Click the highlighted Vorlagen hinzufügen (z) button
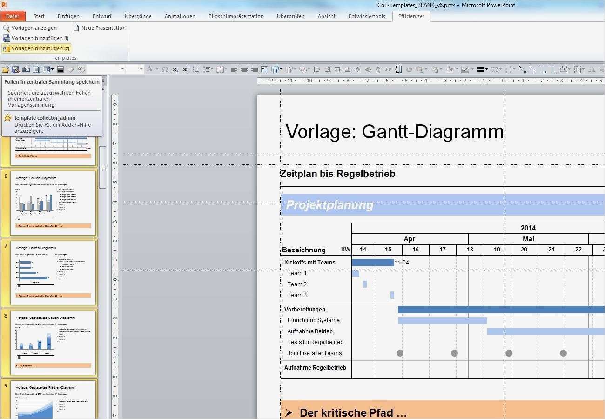This screenshot has height=419, width=605. (36, 48)
